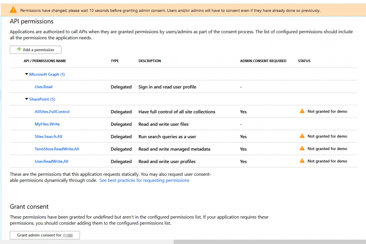The height and width of the screenshot is (244, 366).
Task: Click 'Not granted for demo' in User.ReadWrite.All row
Action: click(327, 161)
